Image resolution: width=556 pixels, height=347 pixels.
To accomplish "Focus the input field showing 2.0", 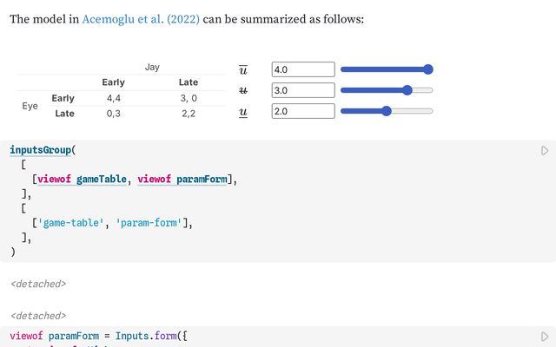I will 303,111.
